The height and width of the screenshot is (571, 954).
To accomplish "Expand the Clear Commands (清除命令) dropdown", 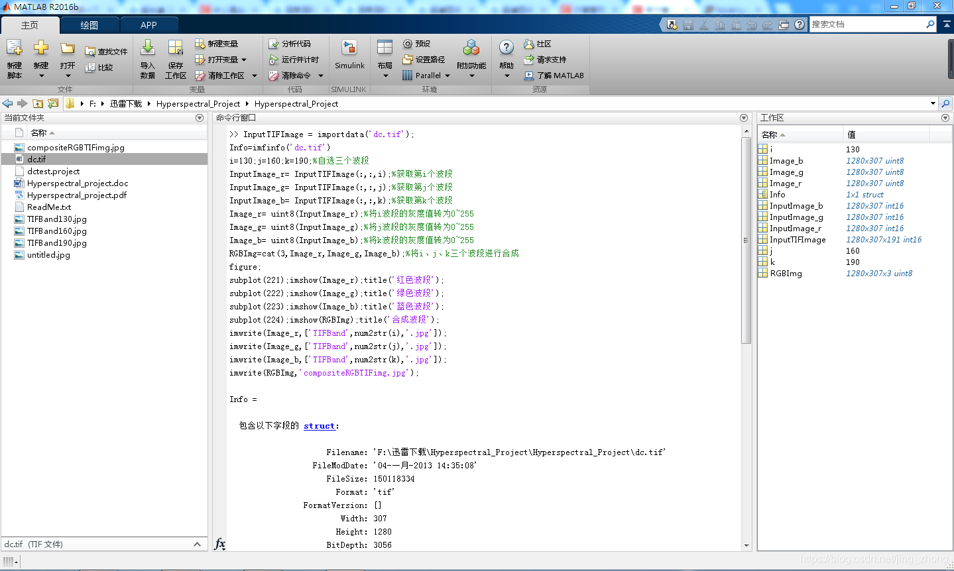I will (x=321, y=76).
